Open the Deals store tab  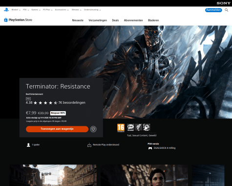[115, 21]
